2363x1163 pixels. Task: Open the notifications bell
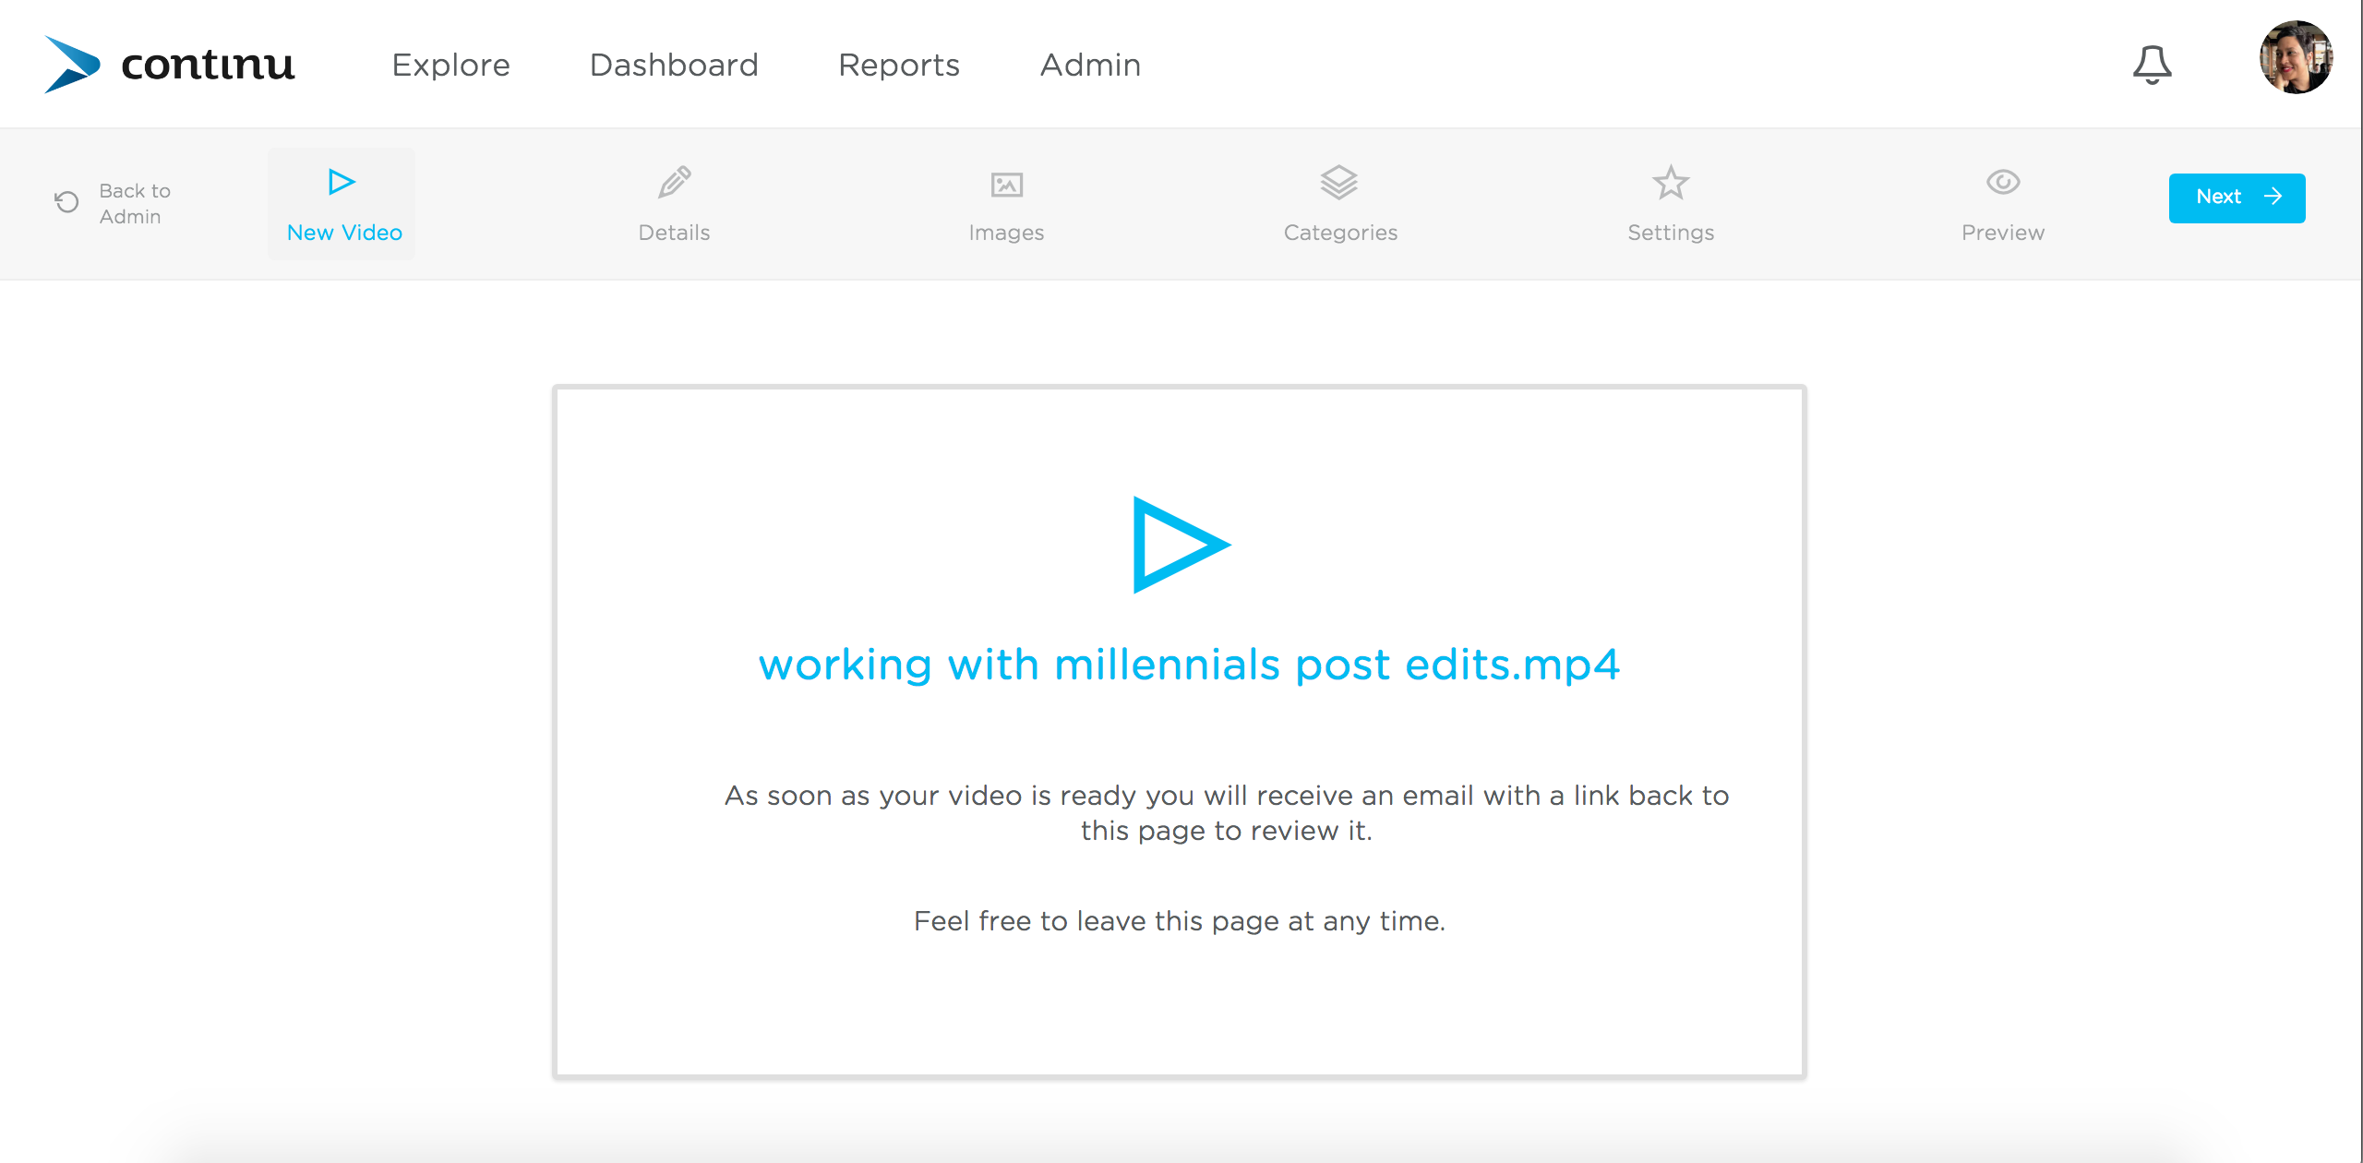tap(2152, 65)
